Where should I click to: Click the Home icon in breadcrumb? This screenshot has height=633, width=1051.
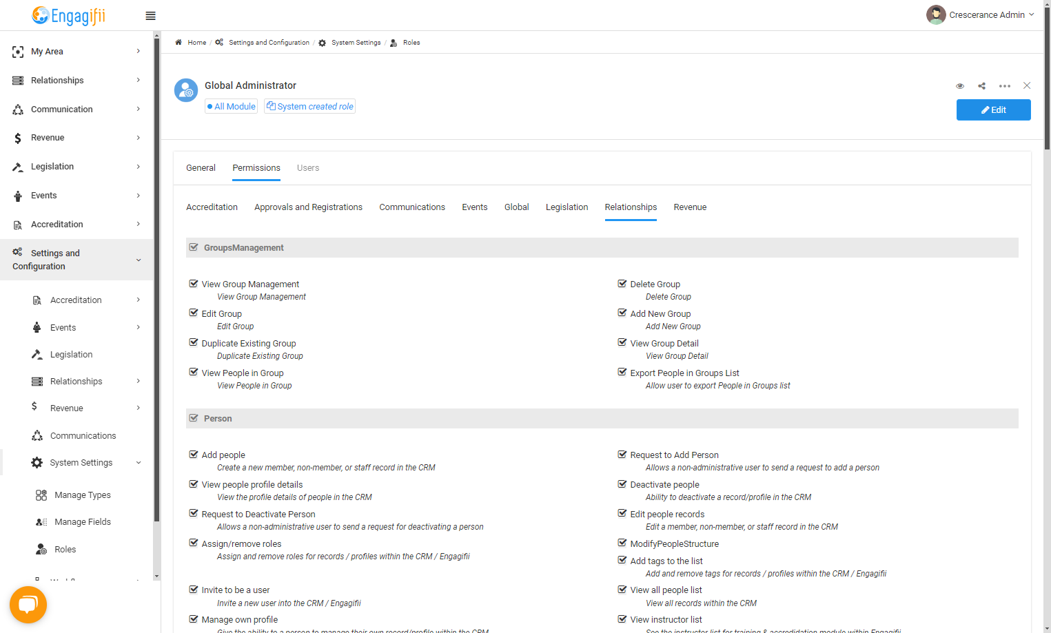click(x=178, y=42)
